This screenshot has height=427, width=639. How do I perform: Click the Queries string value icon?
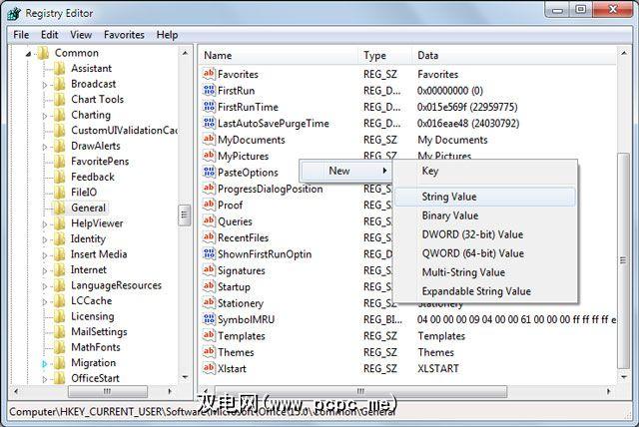click(x=209, y=221)
